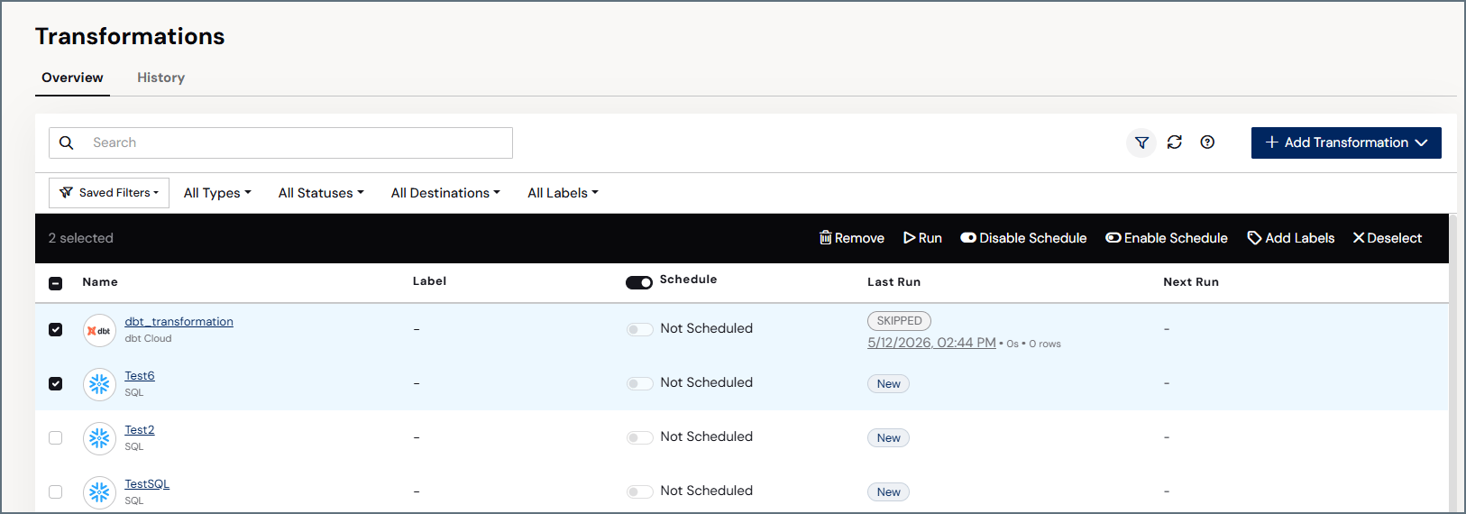Switch to the Overview tab
The width and height of the screenshot is (1466, 514).
72,78
